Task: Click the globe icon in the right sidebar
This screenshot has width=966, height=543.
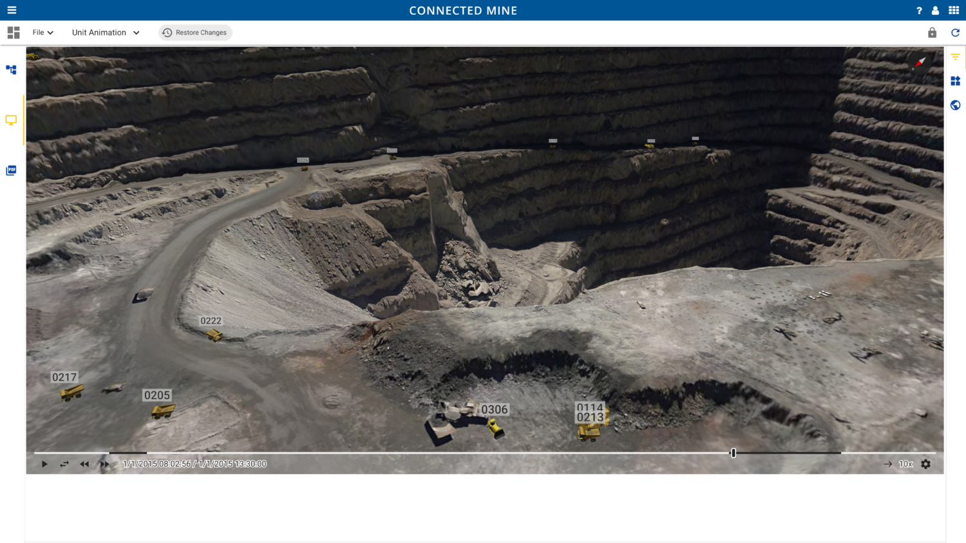Action: click(955, 104)
